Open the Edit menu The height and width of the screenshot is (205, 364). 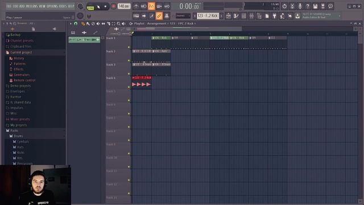click(15, 6)
